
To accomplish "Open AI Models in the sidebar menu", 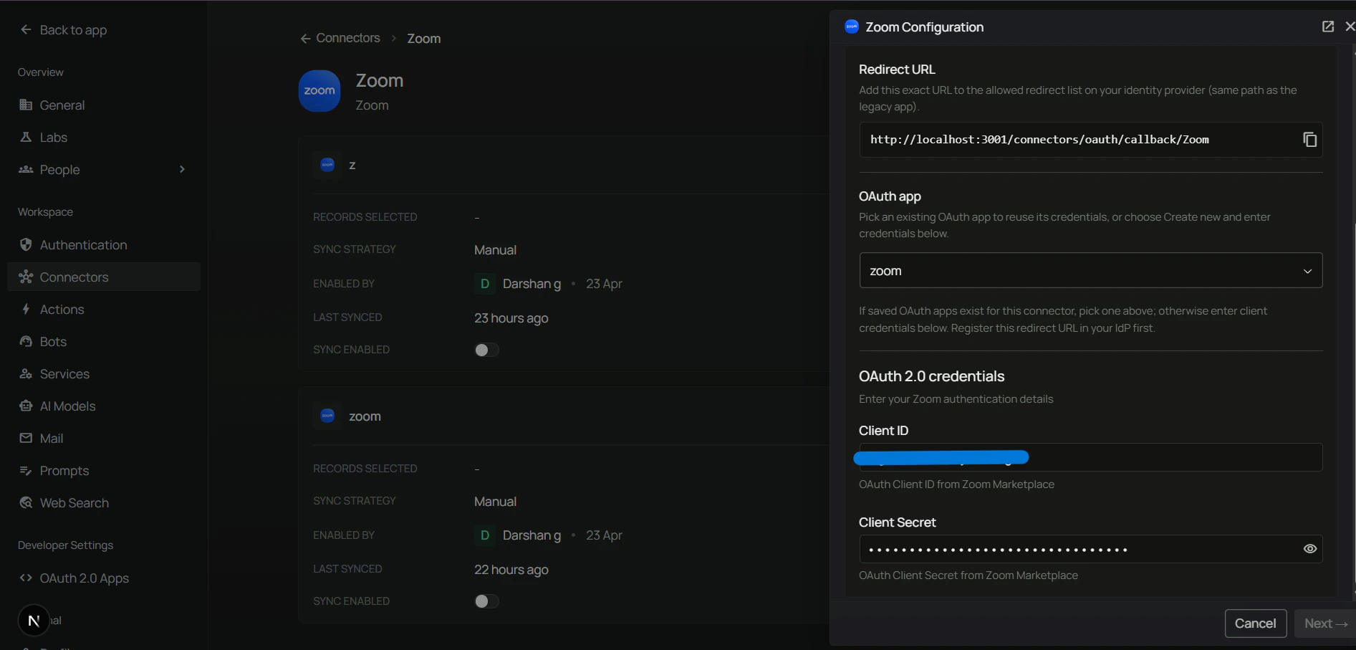I will [x=104, y=406].
